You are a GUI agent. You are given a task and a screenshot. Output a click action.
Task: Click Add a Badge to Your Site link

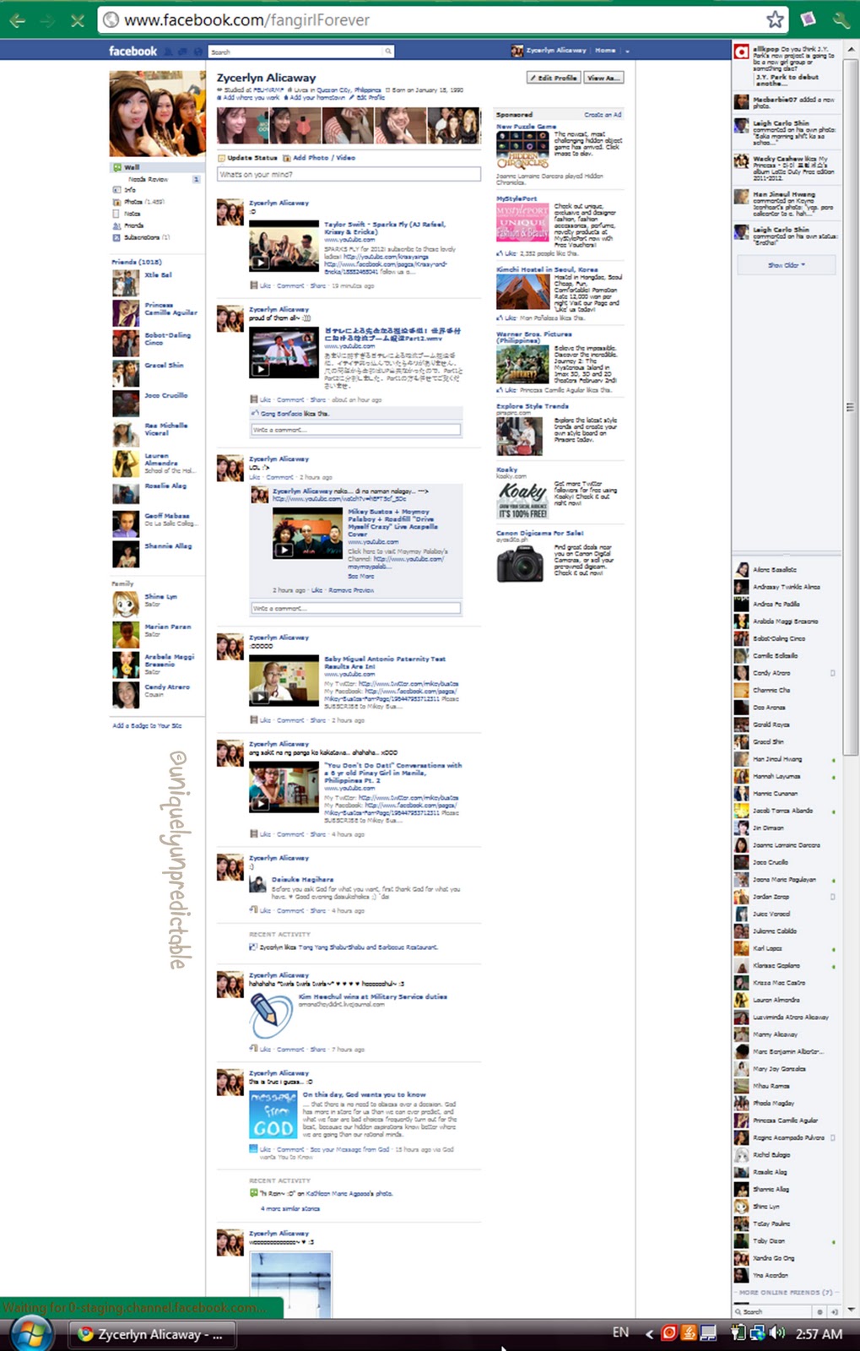coord(147,725)
